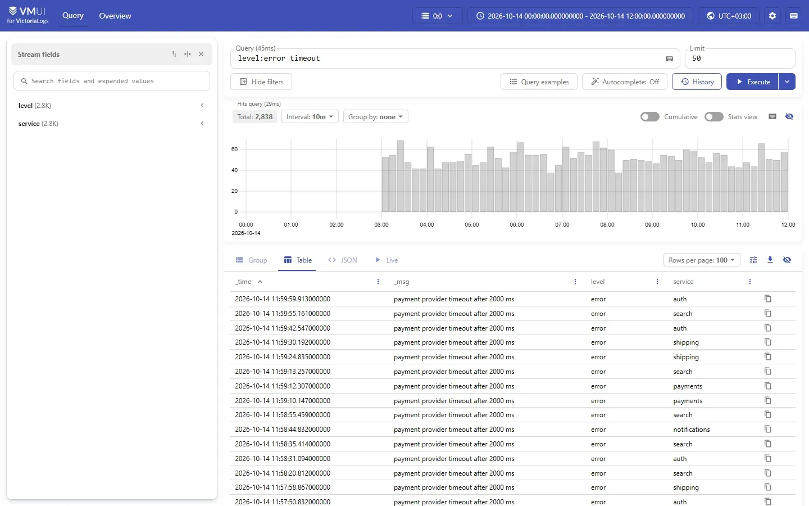Image resolution: width=809 pixels, height=506 pixels.
Task: Expand the level stream field
Action: (112, 105)
